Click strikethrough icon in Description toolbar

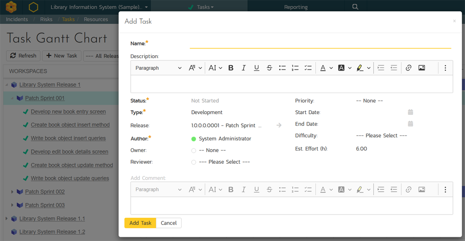point(269,68)
